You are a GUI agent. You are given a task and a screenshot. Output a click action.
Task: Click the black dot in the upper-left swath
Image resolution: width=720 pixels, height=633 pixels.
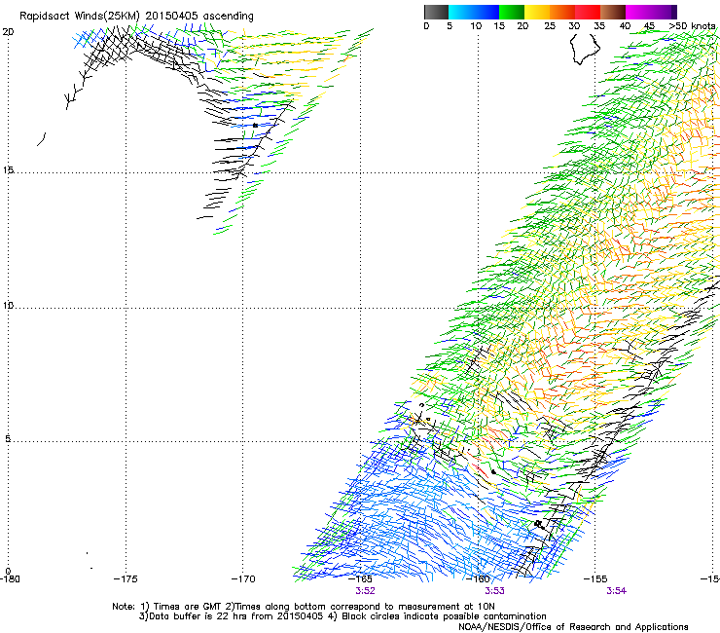pos(255,125)
